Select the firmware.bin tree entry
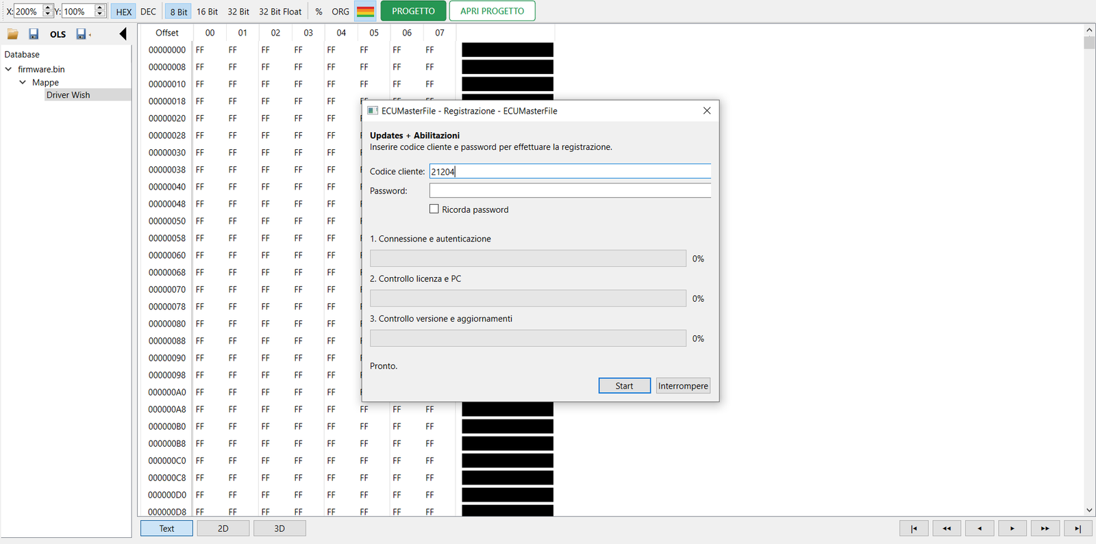 click(x=41, y=69)
